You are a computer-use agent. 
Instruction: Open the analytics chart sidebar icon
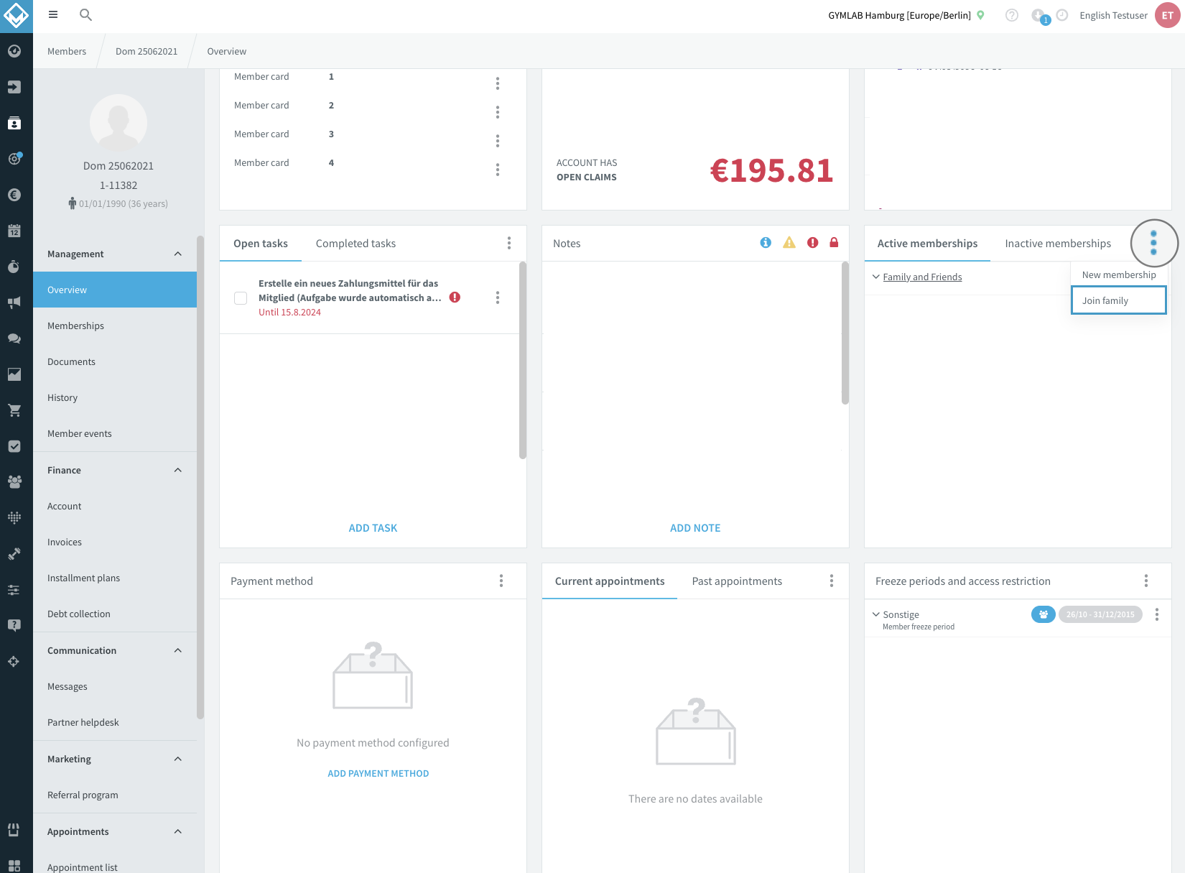(x=14, y=374)
